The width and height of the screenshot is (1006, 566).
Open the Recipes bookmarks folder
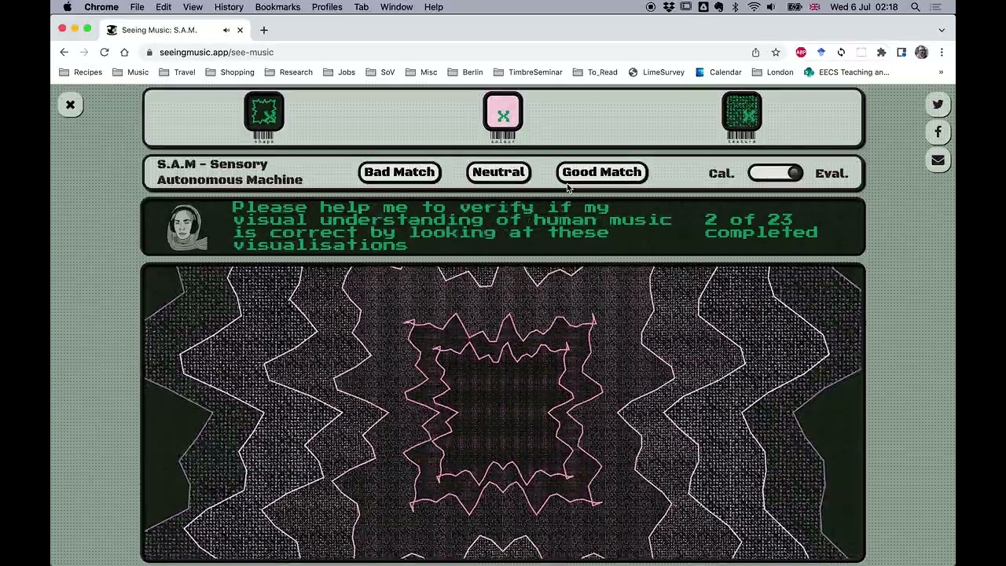pyautogui.click(x=80, y=72)
